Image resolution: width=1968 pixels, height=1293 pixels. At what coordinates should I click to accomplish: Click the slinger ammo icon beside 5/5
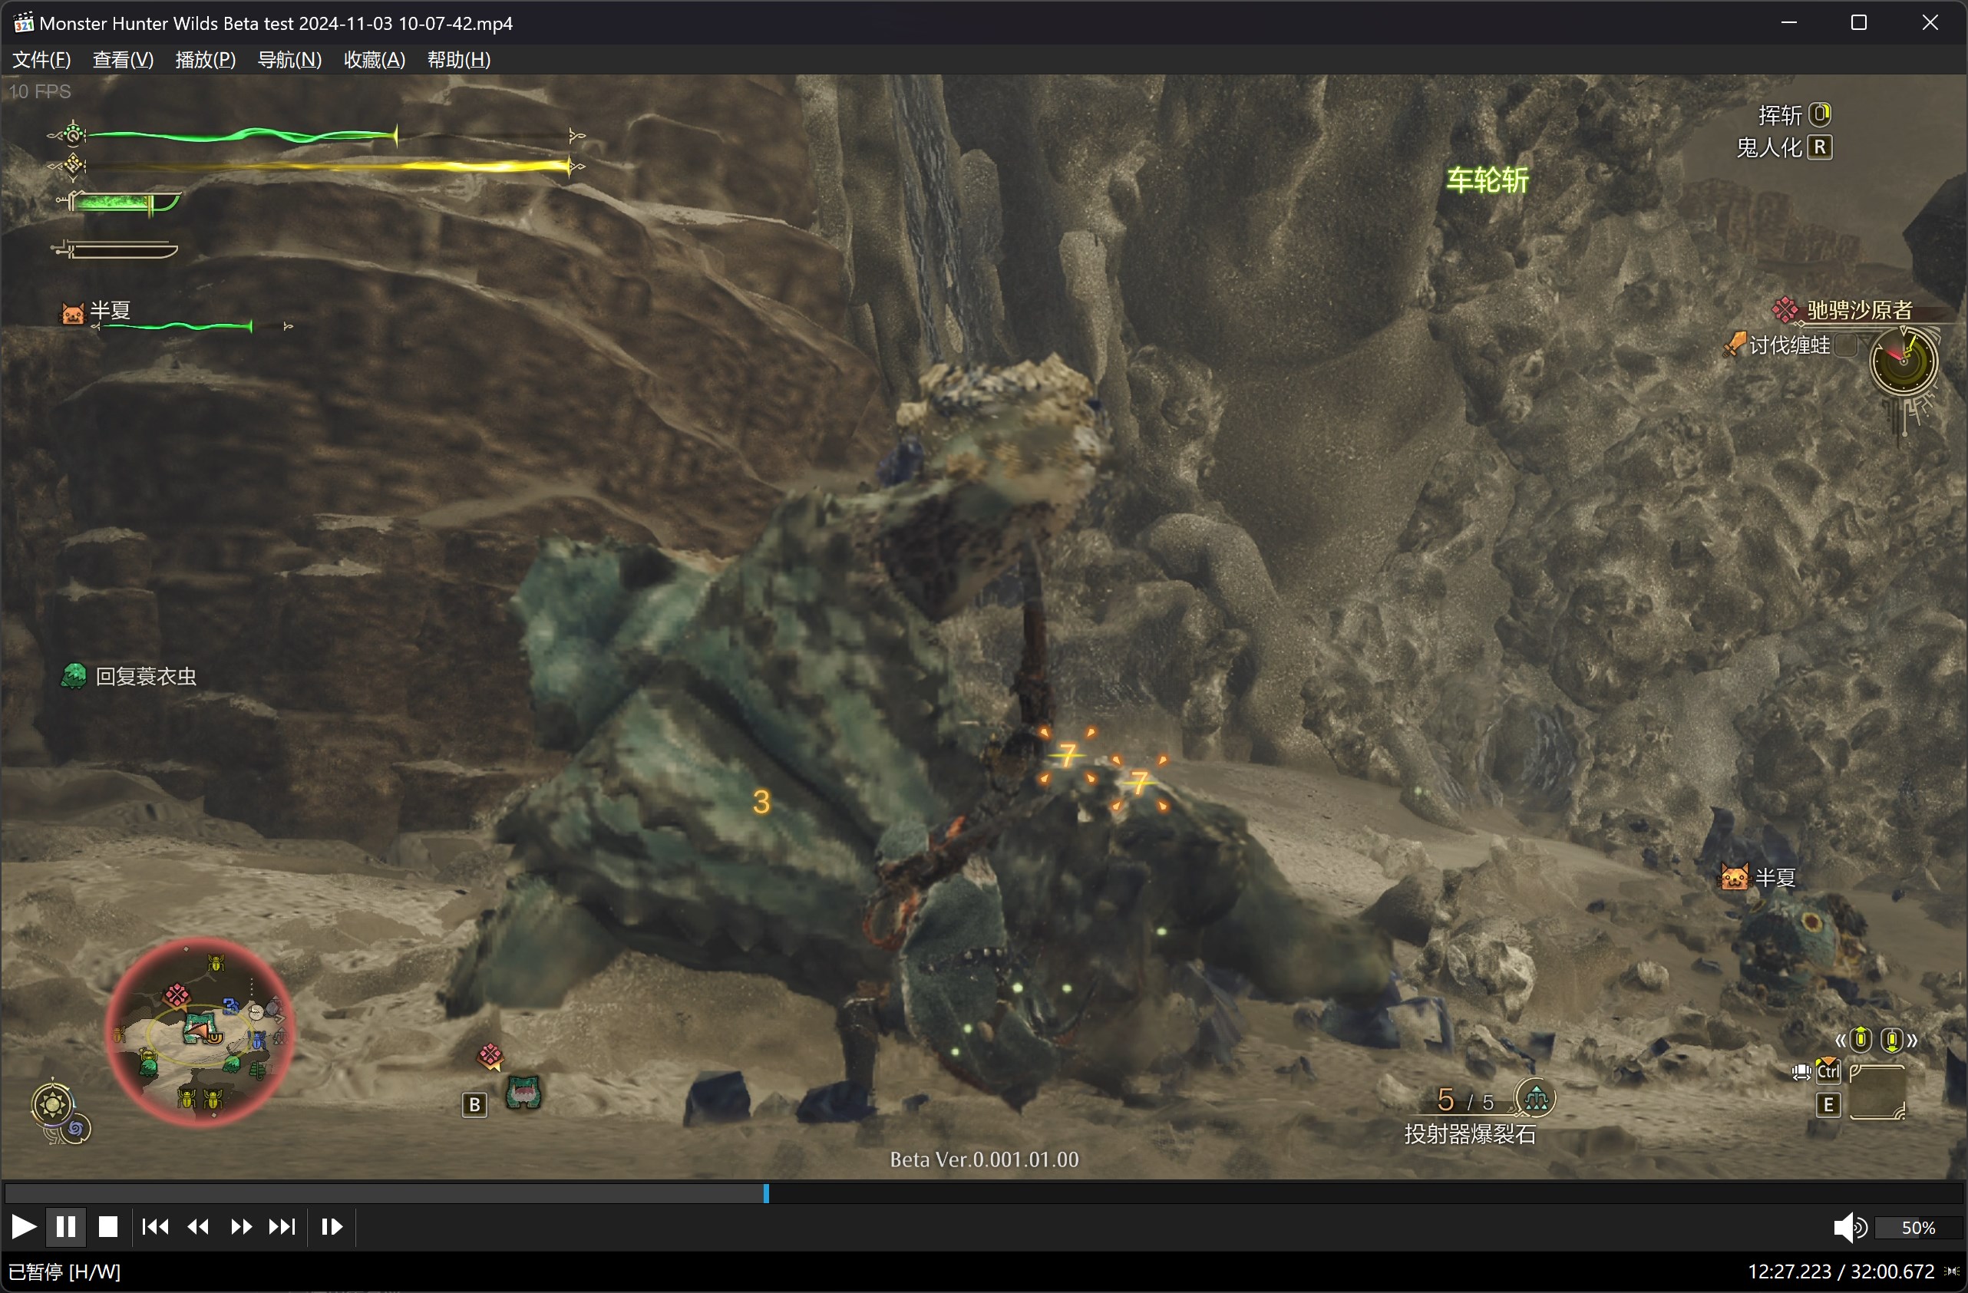point(1537,1100)
